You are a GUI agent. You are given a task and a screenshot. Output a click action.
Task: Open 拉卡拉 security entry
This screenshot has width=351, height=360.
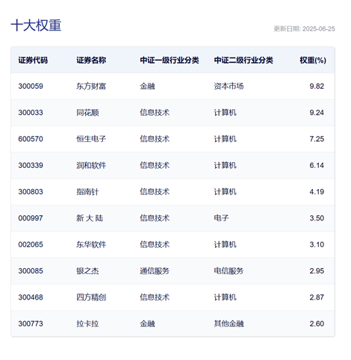87,323
